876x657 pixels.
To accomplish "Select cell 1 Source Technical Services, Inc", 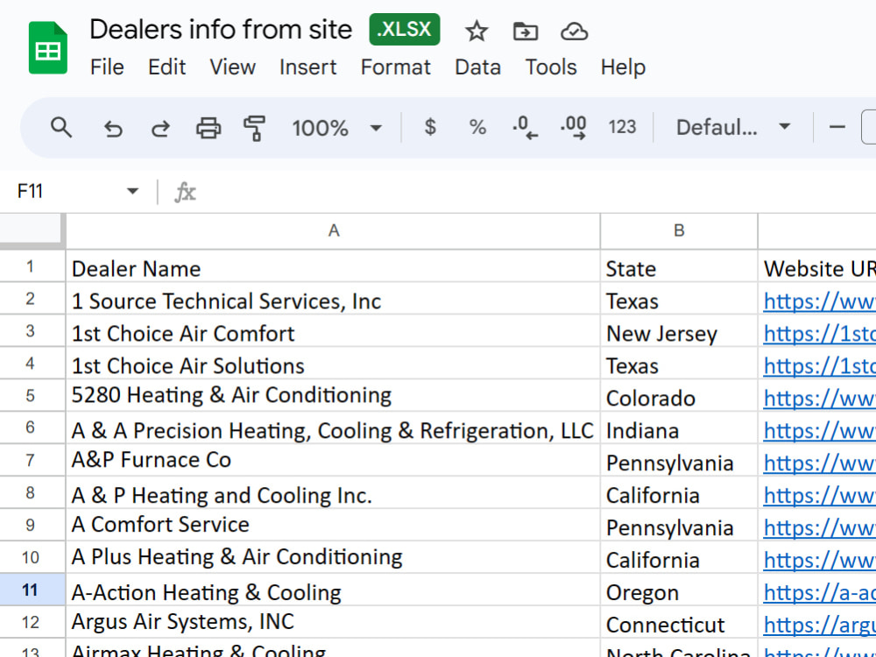I will coord(334,299).
